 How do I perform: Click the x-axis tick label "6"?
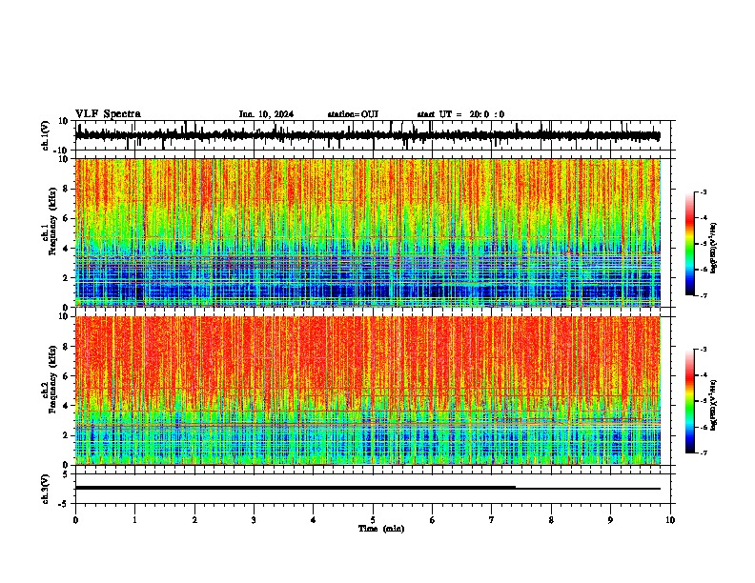click(433, 520)
